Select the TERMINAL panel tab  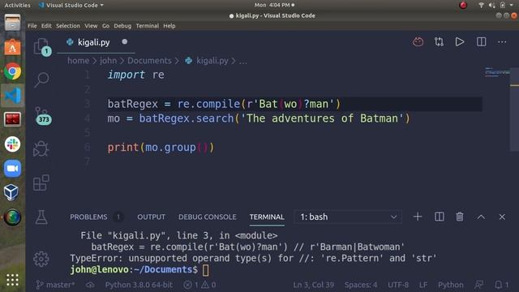(x=267, y=217)
